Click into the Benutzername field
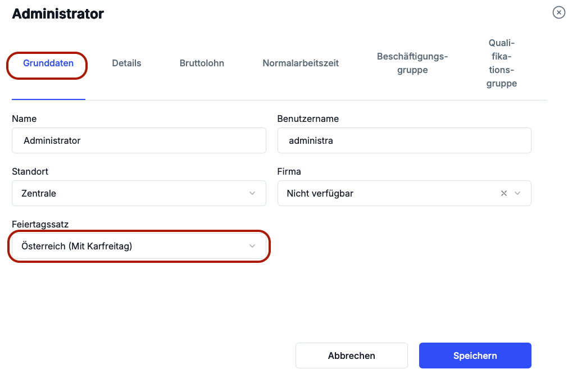This screenshot has width=577, height=378. coord(404,140)
